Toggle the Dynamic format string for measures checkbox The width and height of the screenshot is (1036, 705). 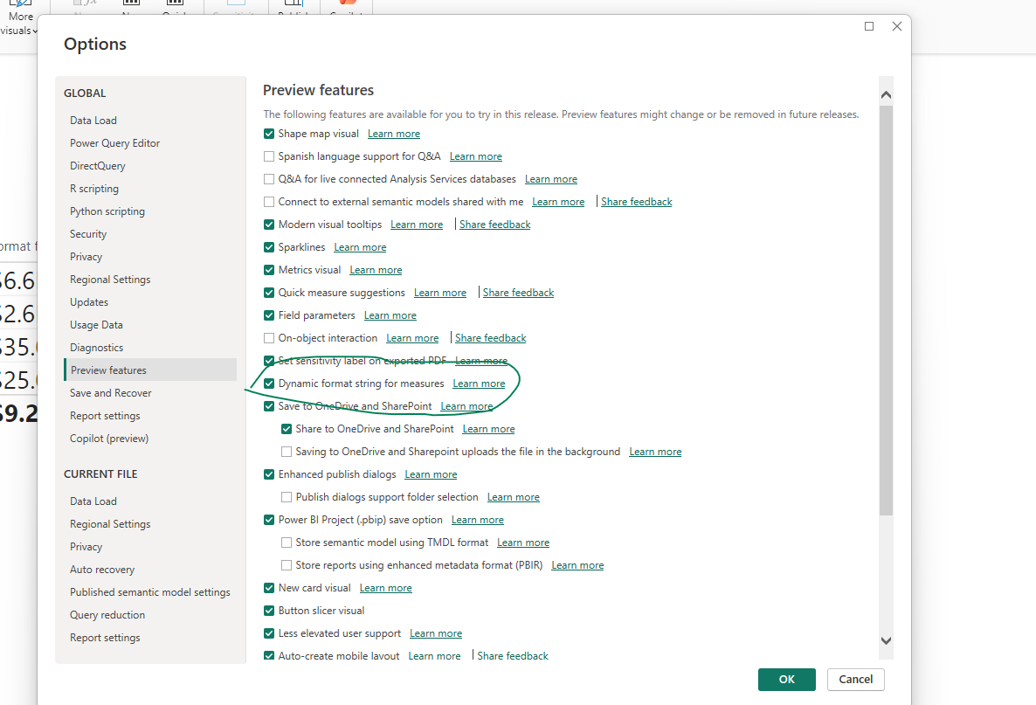coord(269,384)
